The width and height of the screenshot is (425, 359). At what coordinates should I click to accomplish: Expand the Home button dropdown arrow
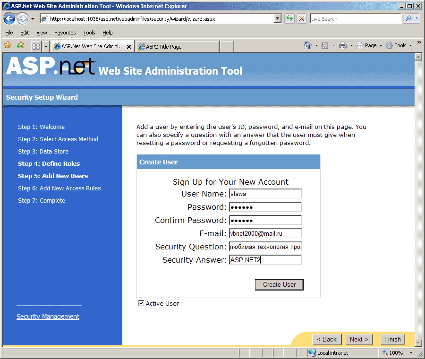[316, 45]
